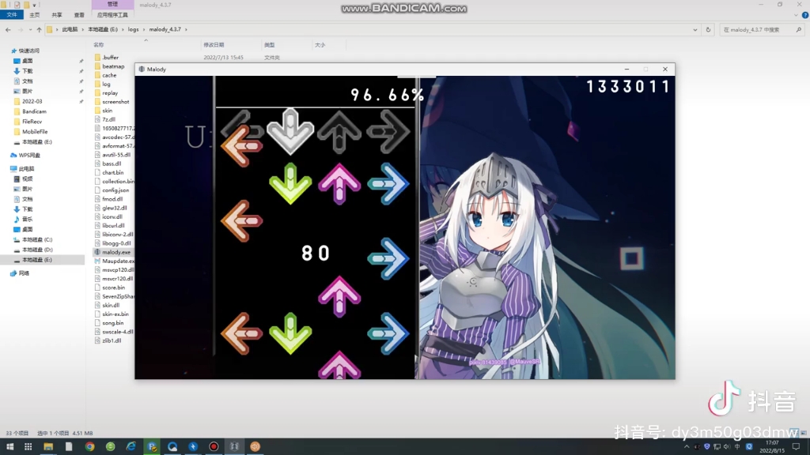Select the screenshot folder in the file list
This screenshot has height=455, width=810.
click(115, 102)
